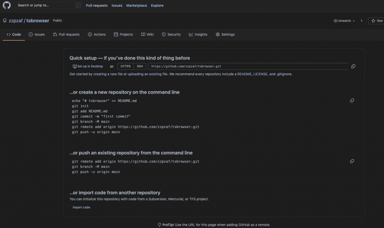
Task: Click the star icon in the Star button
Action: pos(373,21)
